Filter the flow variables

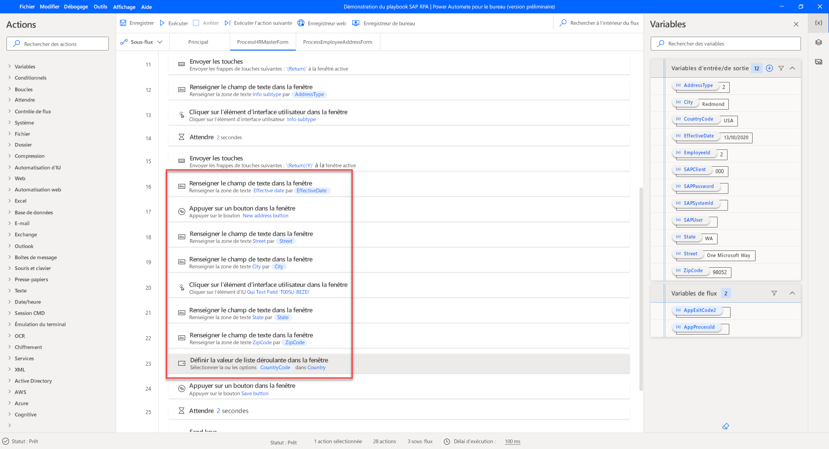tap(774, 293)
